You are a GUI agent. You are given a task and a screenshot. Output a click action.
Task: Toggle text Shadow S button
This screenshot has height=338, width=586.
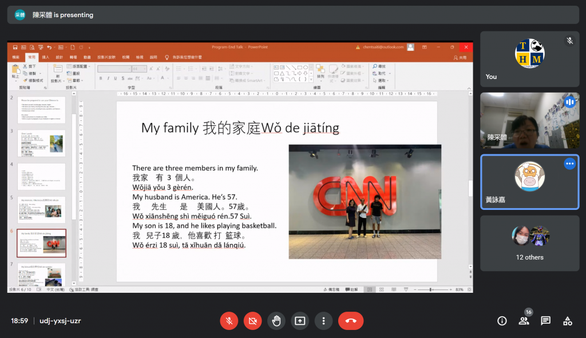pos(122,78)
